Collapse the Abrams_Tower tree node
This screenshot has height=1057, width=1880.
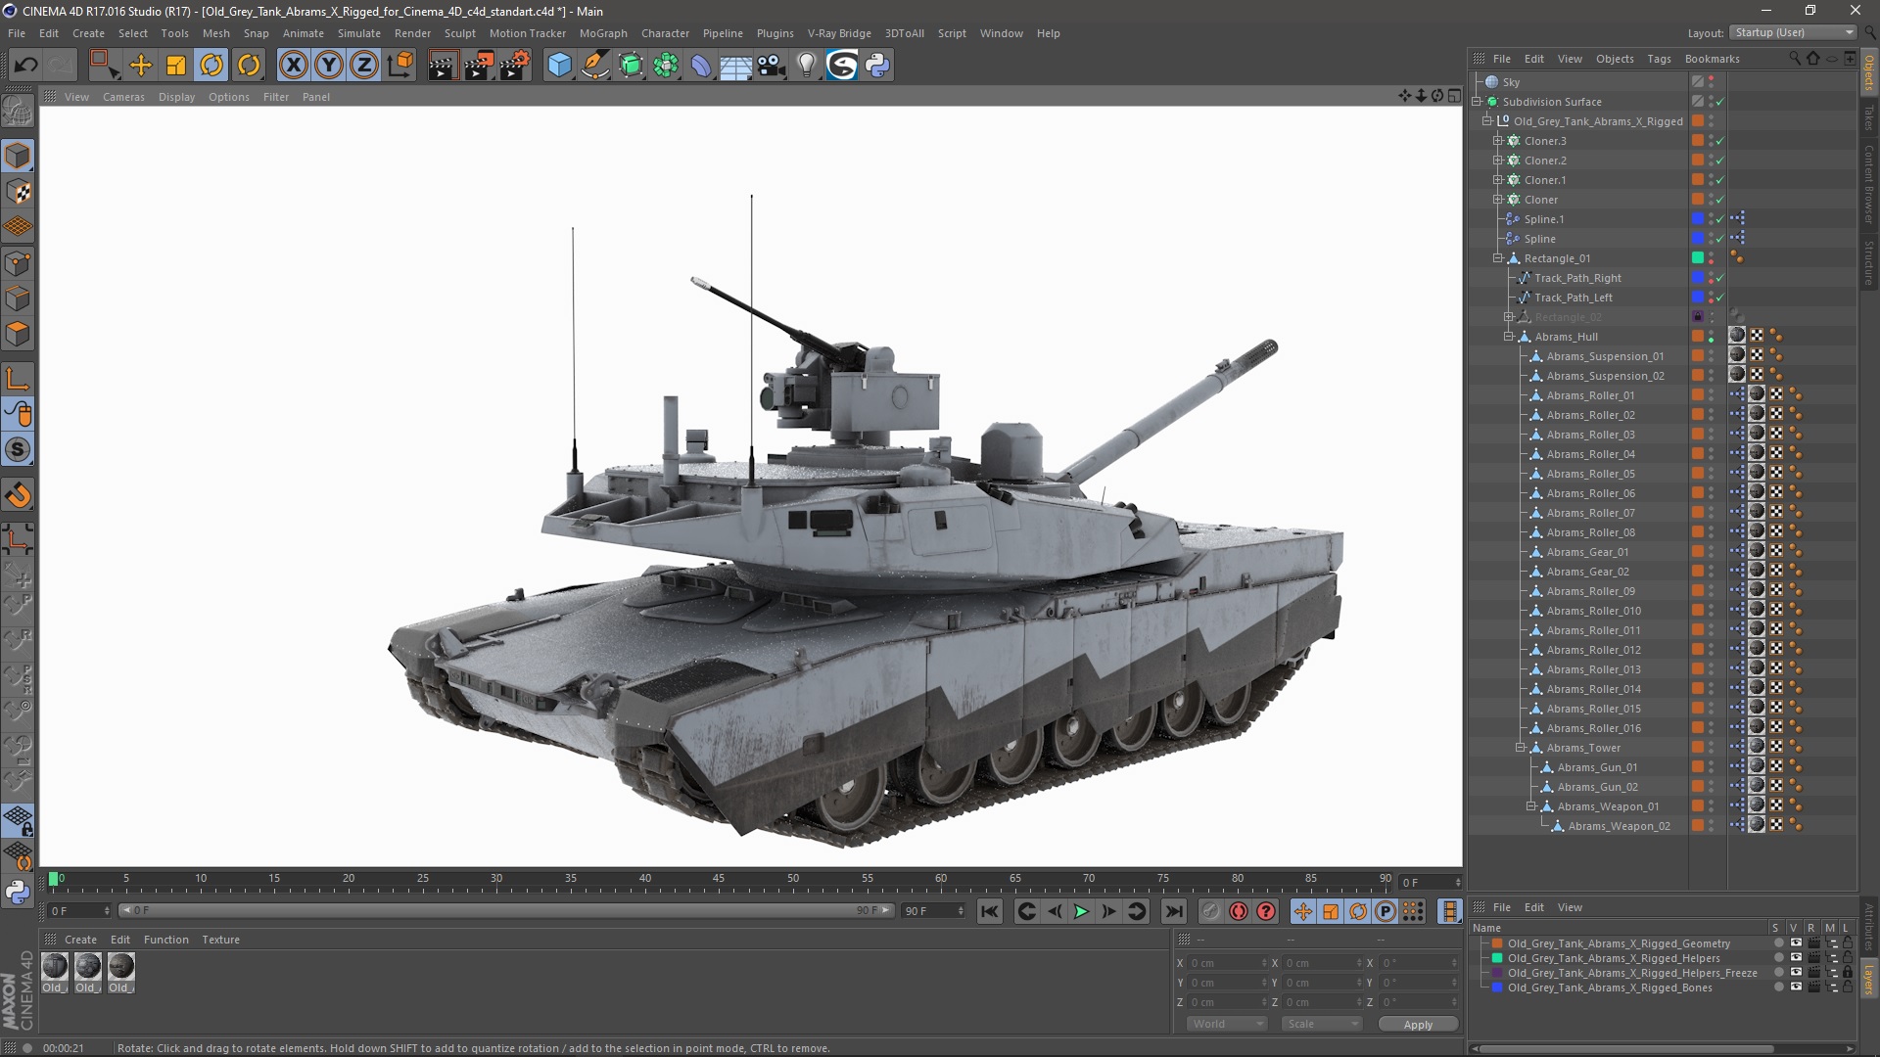(x=1521, y=748)
